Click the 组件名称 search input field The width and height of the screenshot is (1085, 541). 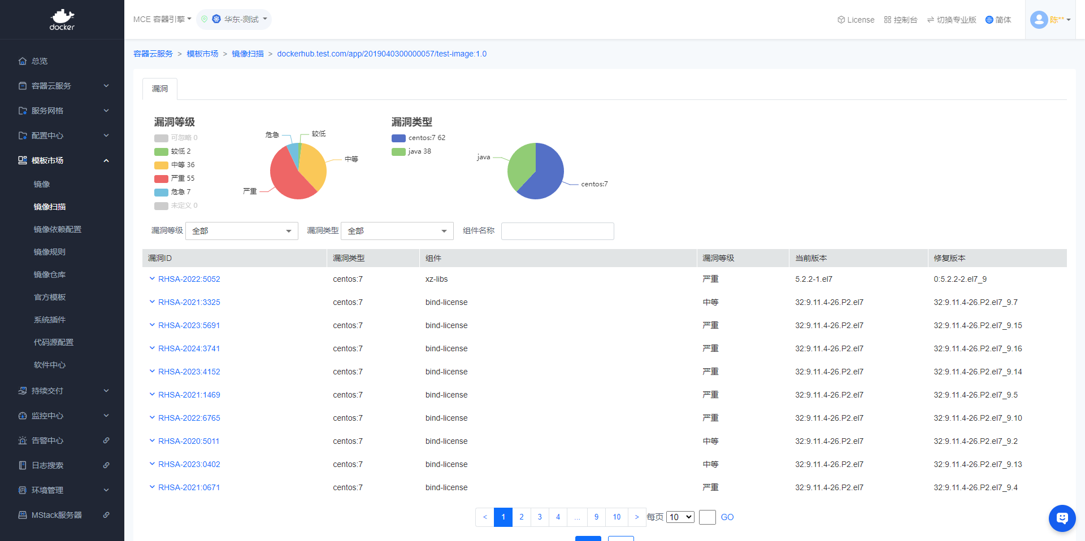pyautogui.click(x=557, y=231)
